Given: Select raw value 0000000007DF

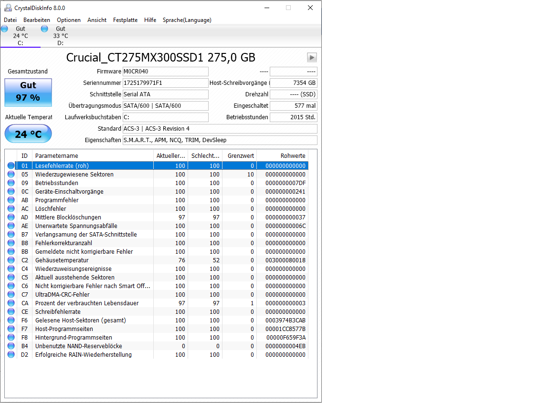Looking at the screenshot, I should [285, 183].
